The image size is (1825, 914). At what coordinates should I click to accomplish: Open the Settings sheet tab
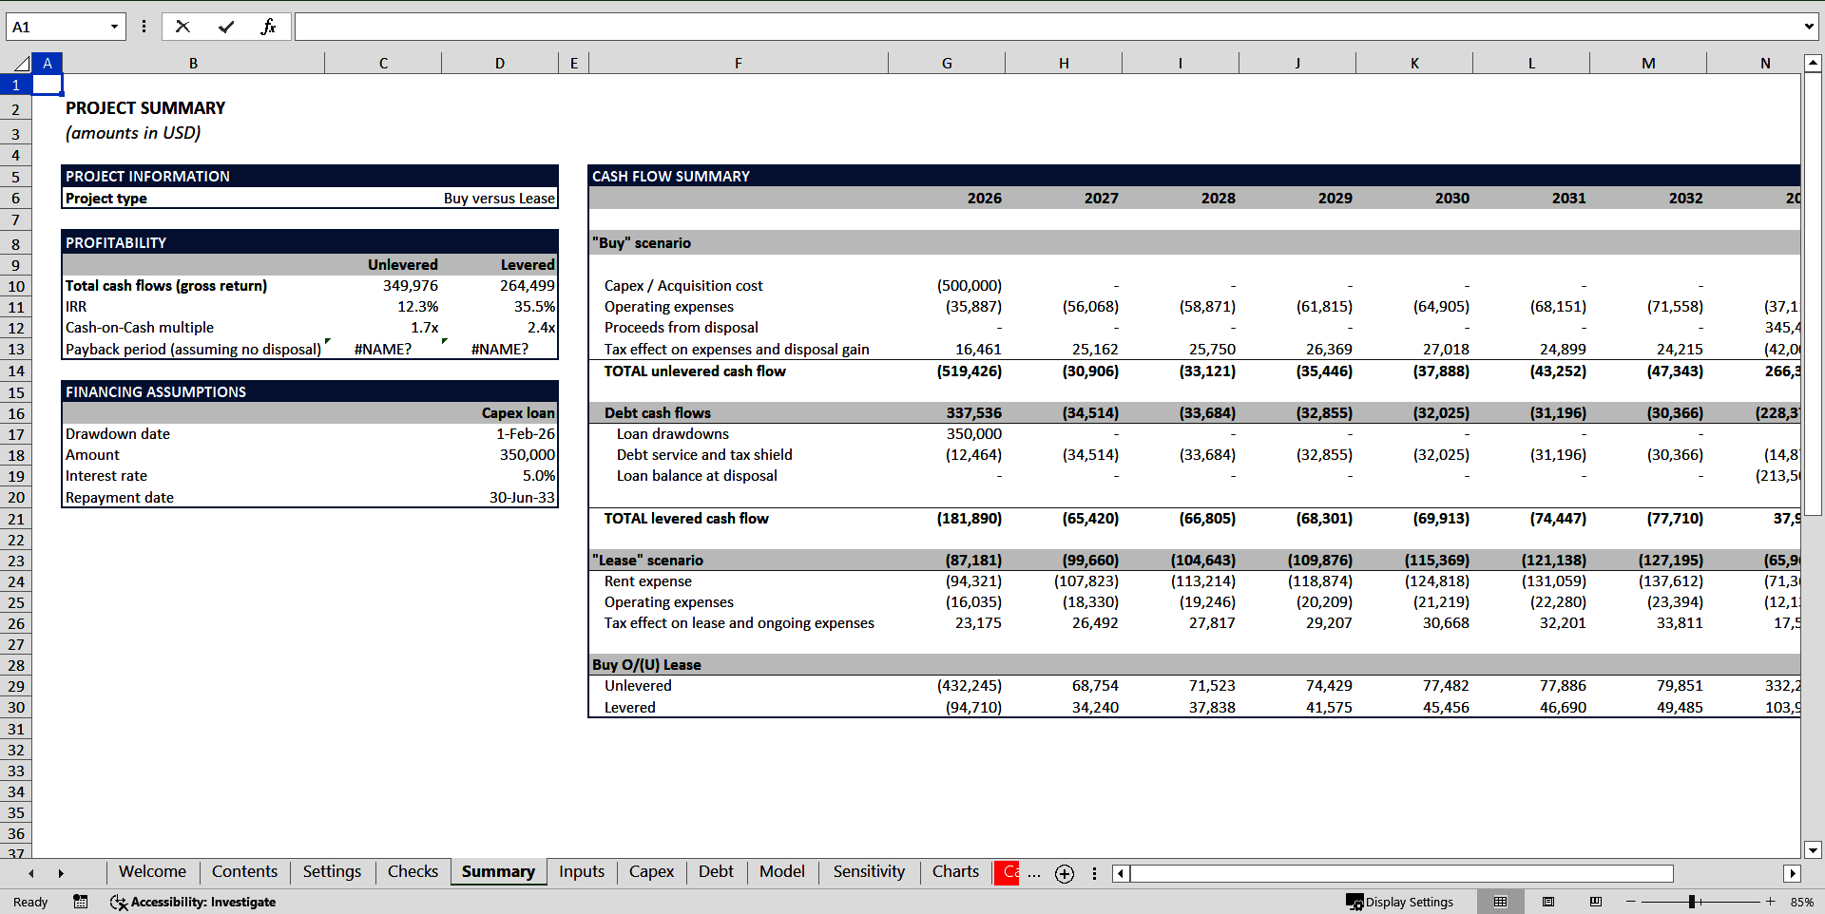pos(332,871)
